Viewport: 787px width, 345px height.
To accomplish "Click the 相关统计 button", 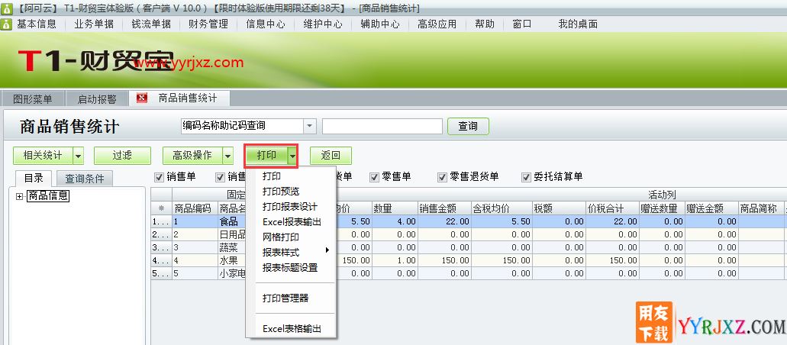I will [44, 156].
